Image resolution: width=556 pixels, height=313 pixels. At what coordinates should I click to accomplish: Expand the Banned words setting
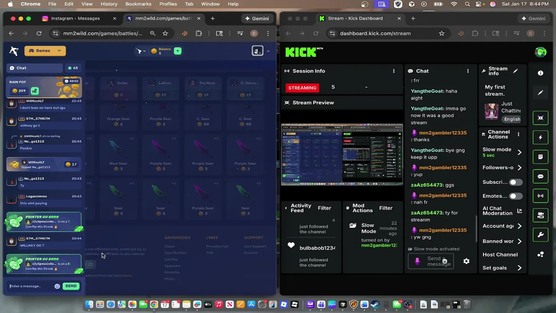pos(520,241)
